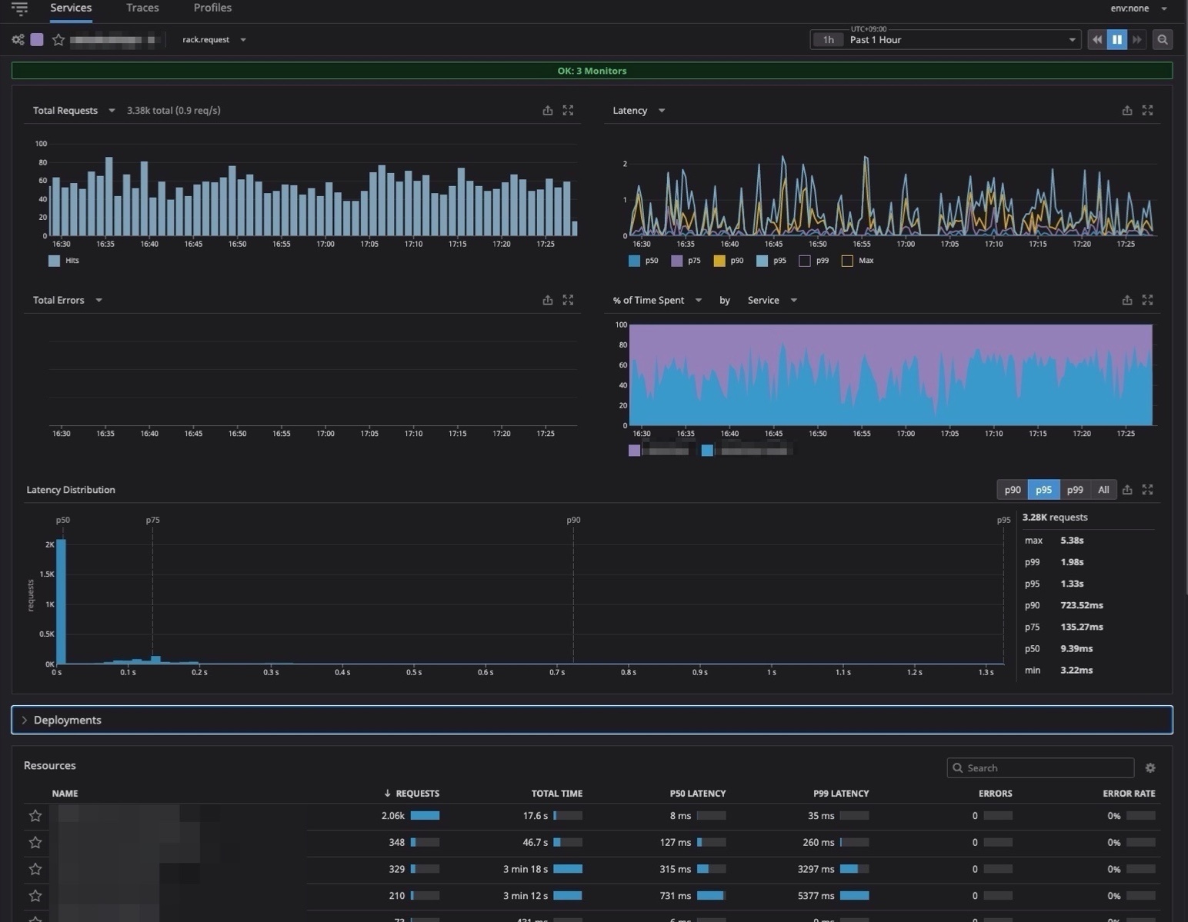Expand the Deployments section
1188x922 pixels.
click(68, 721)
